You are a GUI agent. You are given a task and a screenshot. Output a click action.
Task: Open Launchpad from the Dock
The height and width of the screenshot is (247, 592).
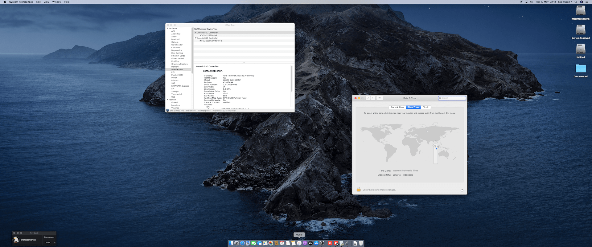click(x=236, y=243)
